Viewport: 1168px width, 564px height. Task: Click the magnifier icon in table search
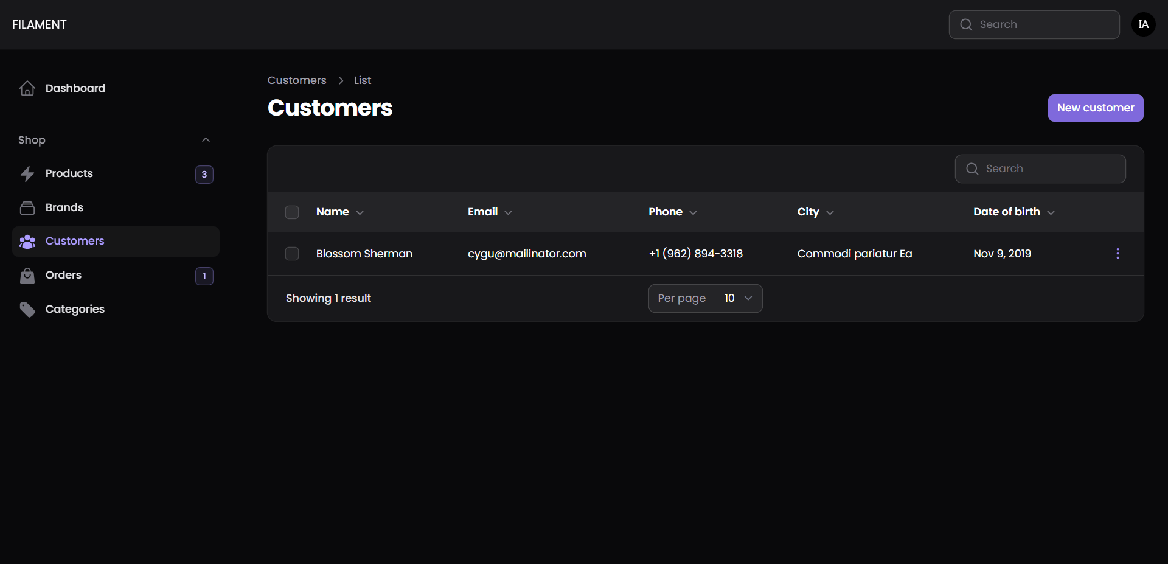click(972, 169)
